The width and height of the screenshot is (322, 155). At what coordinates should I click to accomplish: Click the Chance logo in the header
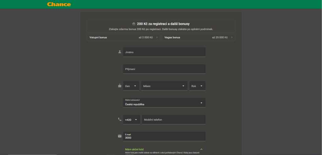[59, 4]
